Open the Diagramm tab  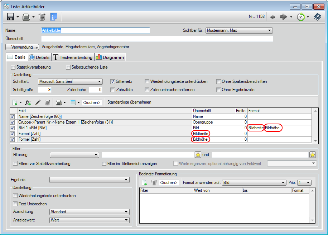coord(110,57)
